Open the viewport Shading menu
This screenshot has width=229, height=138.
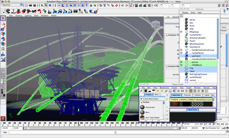pyautogui.click(x=19, y=16)
